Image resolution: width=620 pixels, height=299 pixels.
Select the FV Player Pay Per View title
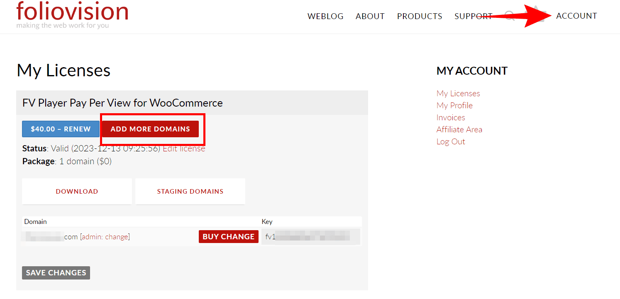(x=122, y=103)
